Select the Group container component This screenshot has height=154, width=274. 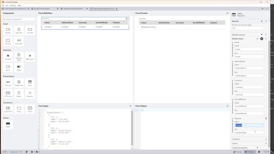pos(19,110)
